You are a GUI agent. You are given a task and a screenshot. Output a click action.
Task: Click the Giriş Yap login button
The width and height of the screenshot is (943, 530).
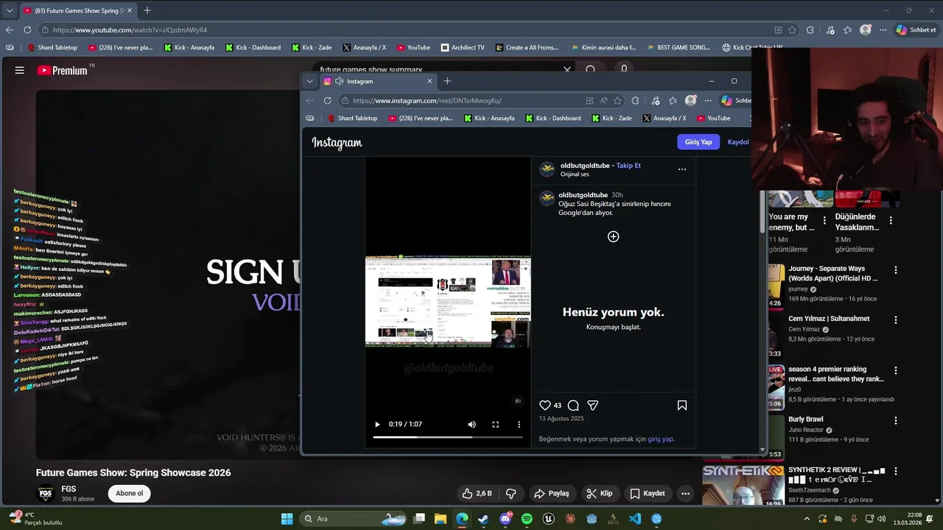coord(698,142)
